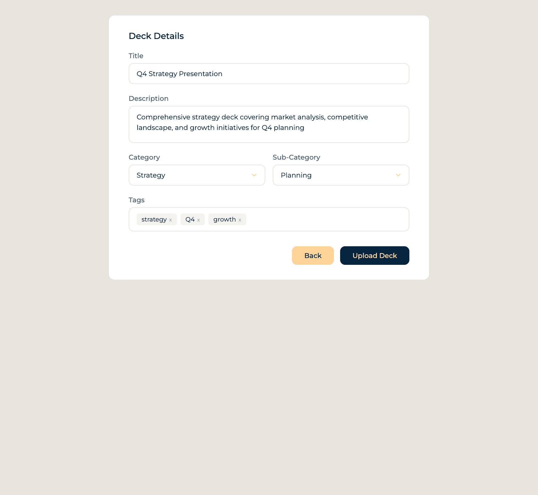538x495 pixels.
Task: Select the growth tag chip text
Action: (224, 219)
